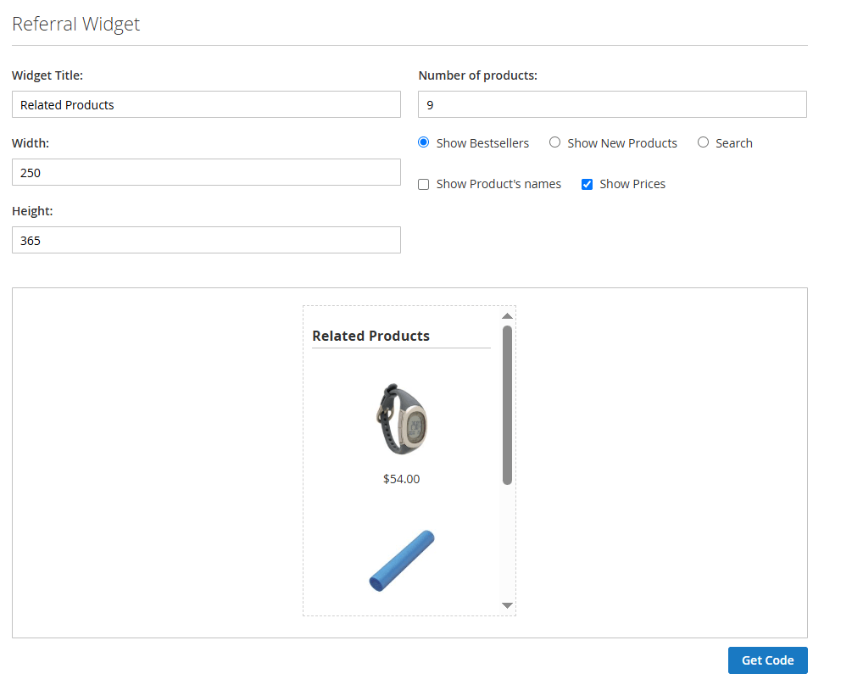Click the Get Code button
This screenshot has width=852, height=696.
767,660
